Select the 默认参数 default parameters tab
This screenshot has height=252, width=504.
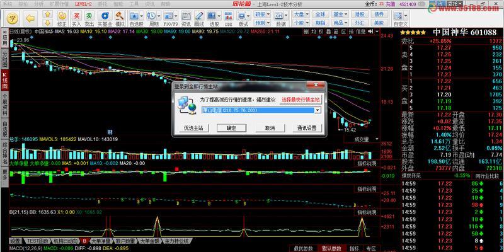pyautogui.click(x=332, y=248)
